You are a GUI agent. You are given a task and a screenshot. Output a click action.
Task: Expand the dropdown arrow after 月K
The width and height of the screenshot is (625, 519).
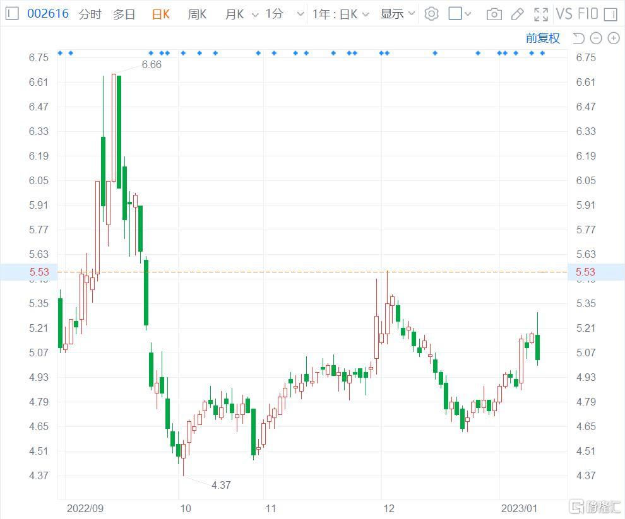tap(255, 15)
